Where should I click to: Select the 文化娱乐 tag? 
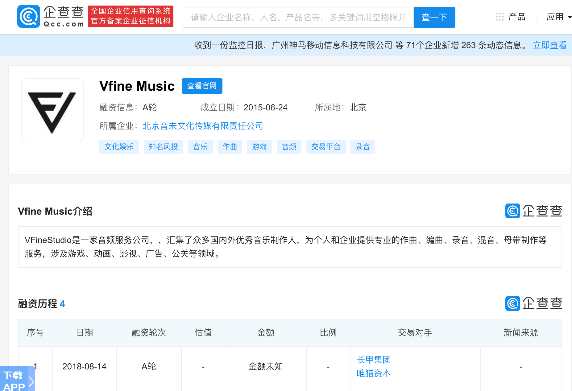click(119, 147)
